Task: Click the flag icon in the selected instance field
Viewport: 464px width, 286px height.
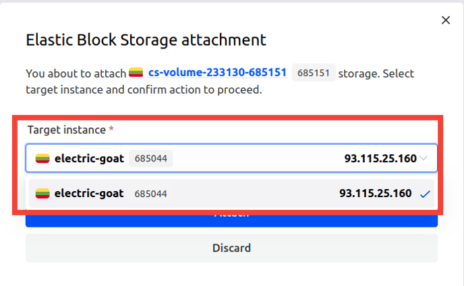Action: coord(42,159)
